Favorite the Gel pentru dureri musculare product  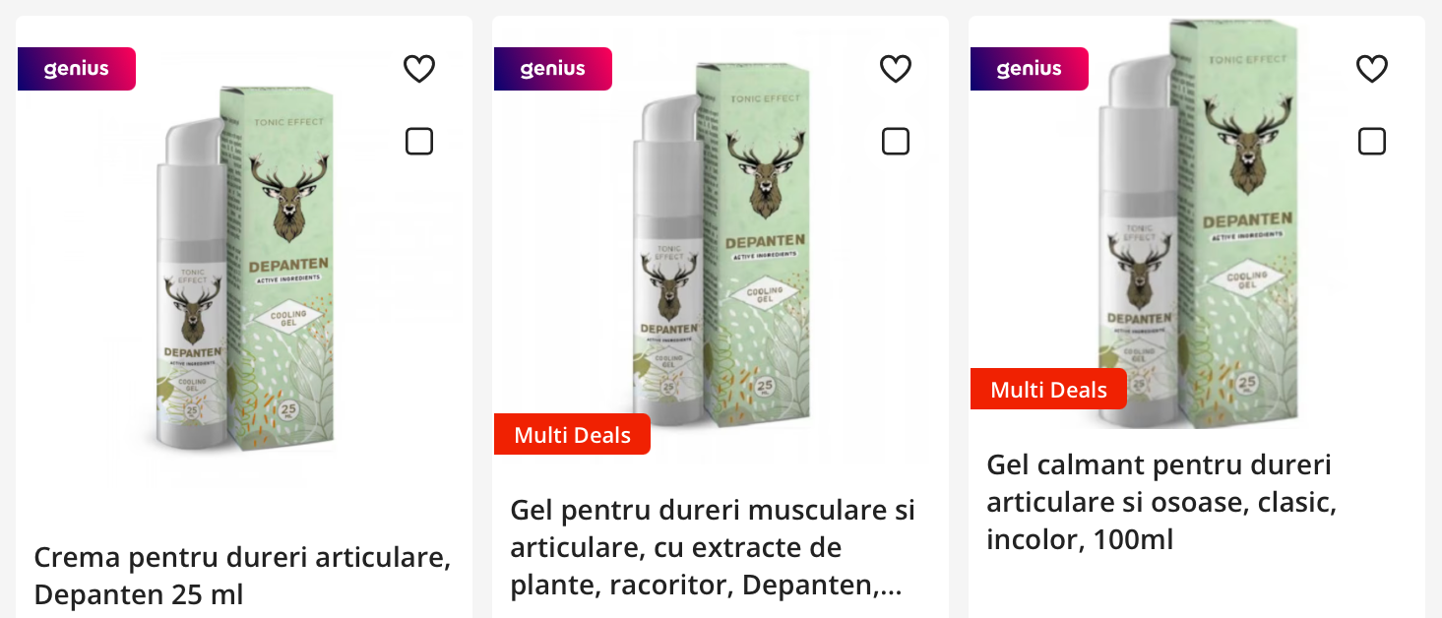coord(896,69)
